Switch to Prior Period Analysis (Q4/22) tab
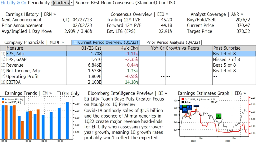 (171, 42)
